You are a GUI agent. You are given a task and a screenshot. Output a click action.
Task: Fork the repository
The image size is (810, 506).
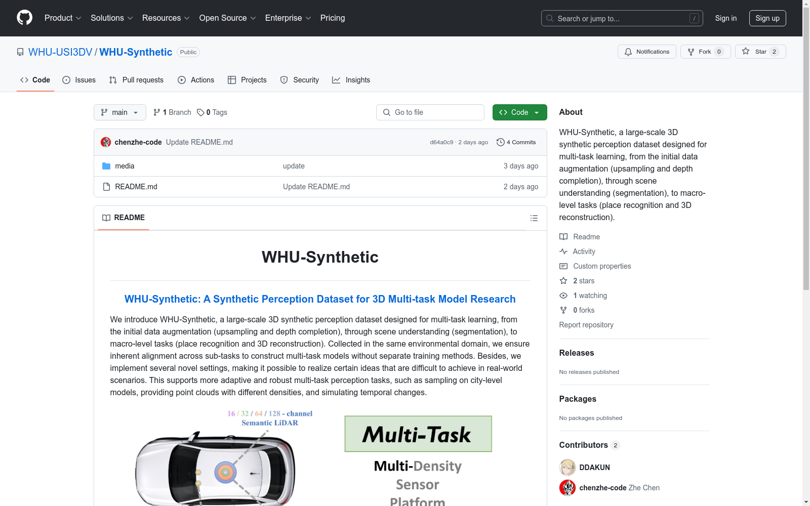(705, 52)
